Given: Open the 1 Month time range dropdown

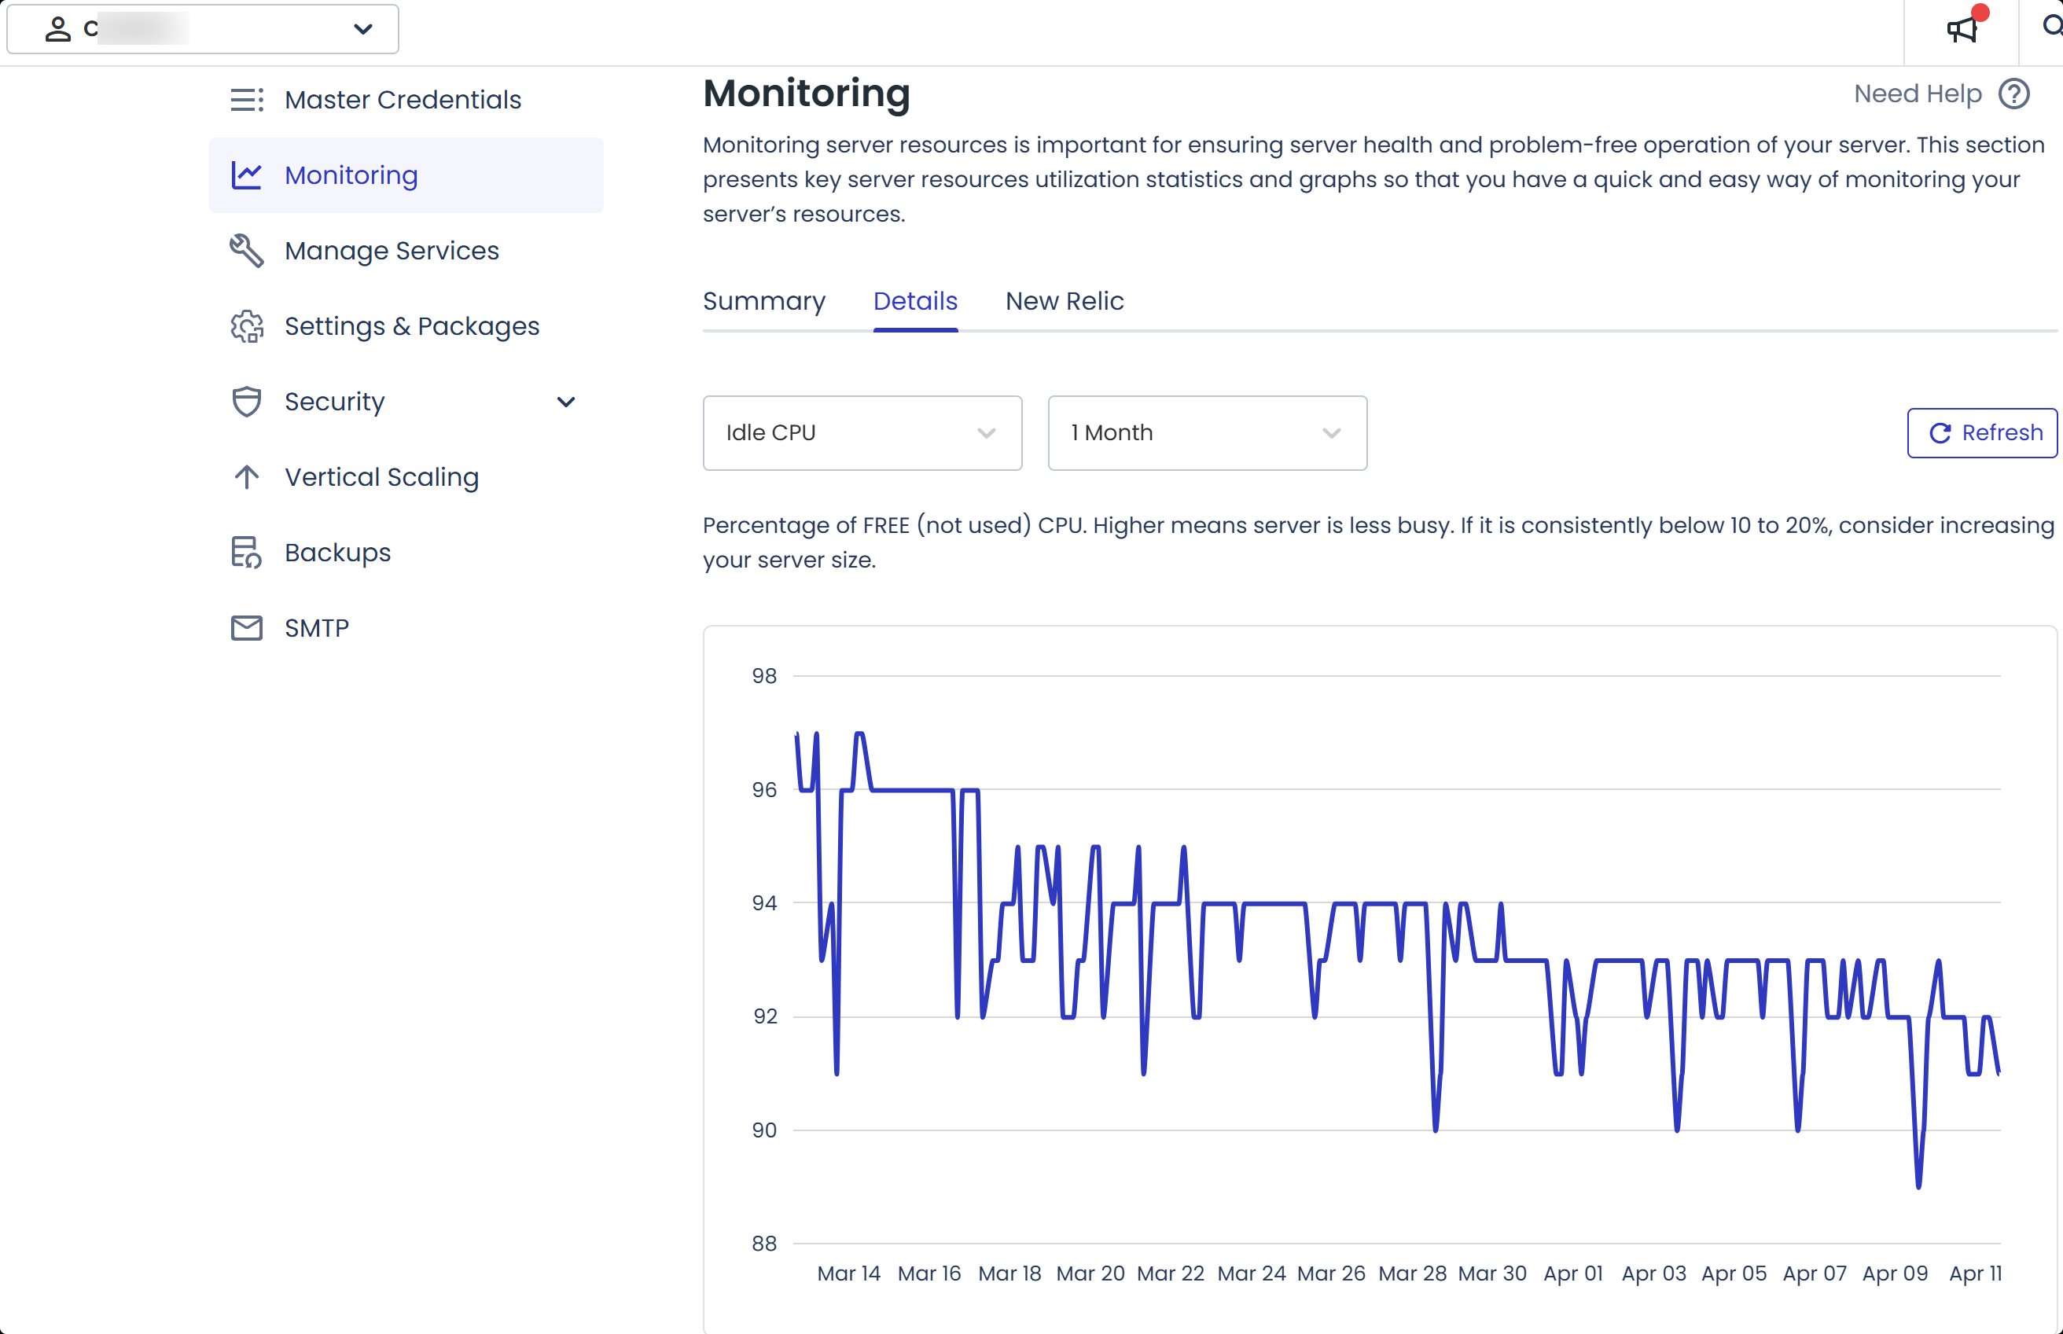Looking at the screenshot, I should pos(1207,433).
